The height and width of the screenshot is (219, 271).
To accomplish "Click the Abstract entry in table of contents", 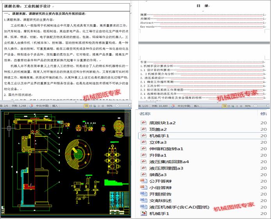I will (202, 23).
